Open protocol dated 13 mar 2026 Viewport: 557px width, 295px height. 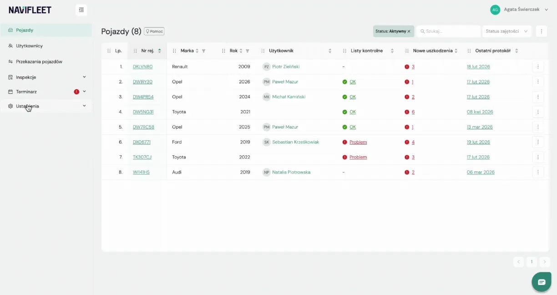(480, 127)
